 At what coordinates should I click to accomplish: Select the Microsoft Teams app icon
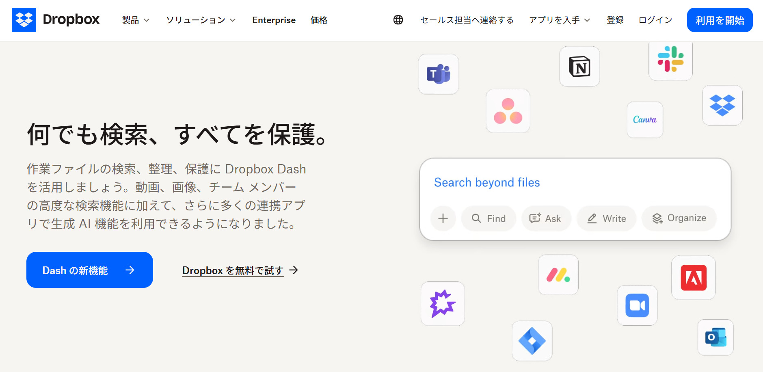tap(438, 74)
